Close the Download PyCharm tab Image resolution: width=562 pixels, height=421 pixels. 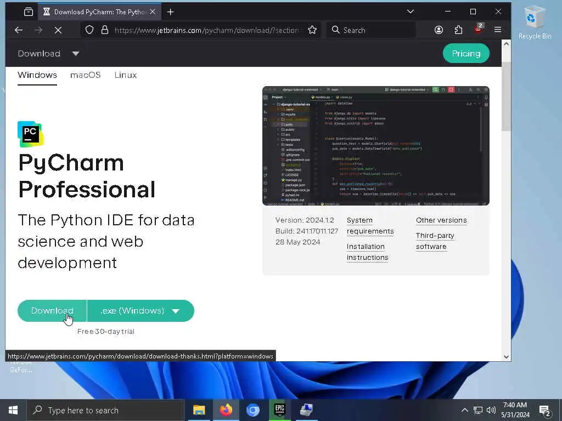pyautogui.click(x=153, y=12)
